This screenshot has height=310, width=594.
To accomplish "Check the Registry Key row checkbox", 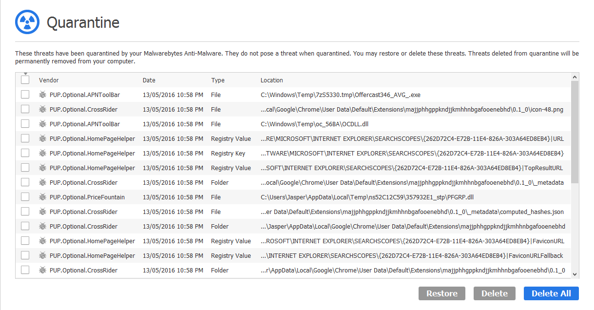I will 25,153.
